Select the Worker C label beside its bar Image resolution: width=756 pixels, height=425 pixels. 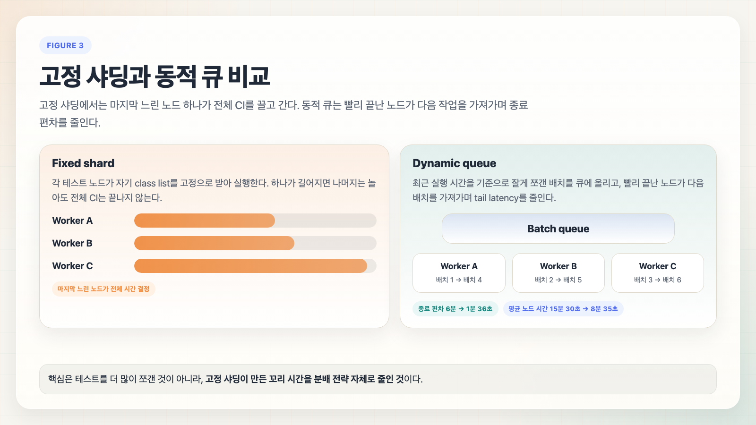pos(72,266)
